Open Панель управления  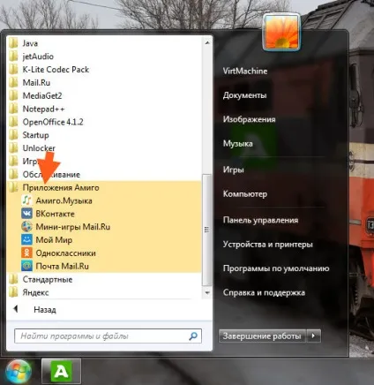pyautogui.click(x=260, y=220)
